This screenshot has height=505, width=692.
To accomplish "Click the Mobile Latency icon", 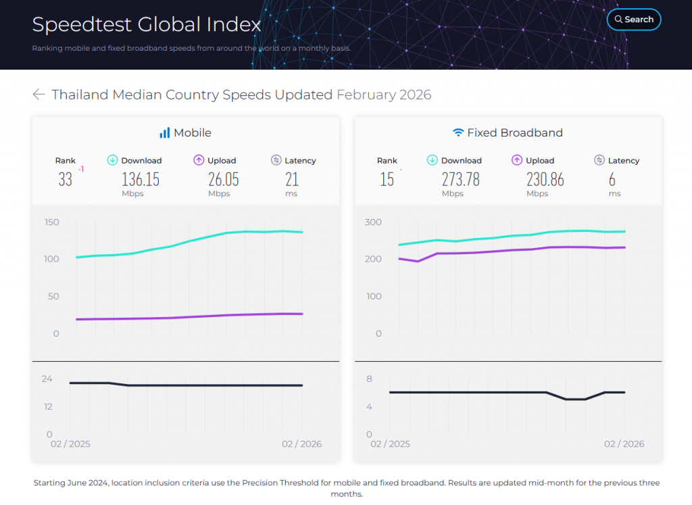I will tap(276, 160).
